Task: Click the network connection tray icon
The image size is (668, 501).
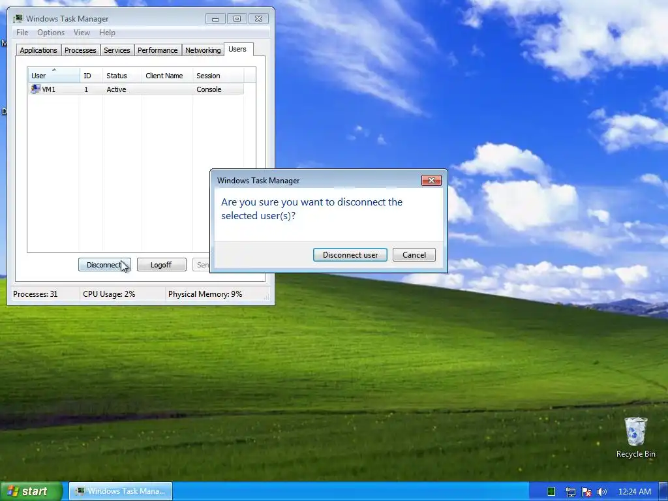Action: coord(570,492)
